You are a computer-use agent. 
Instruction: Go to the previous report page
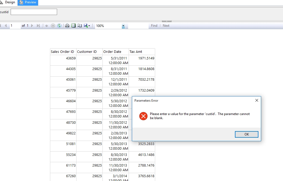click(6, 26)
